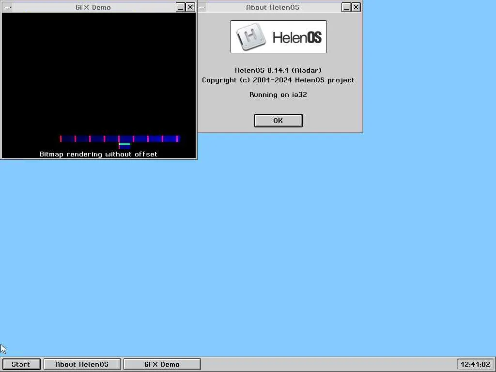Click the GFX Demo title bar
This screenshot has width=496, height=372.
(93, 7)
